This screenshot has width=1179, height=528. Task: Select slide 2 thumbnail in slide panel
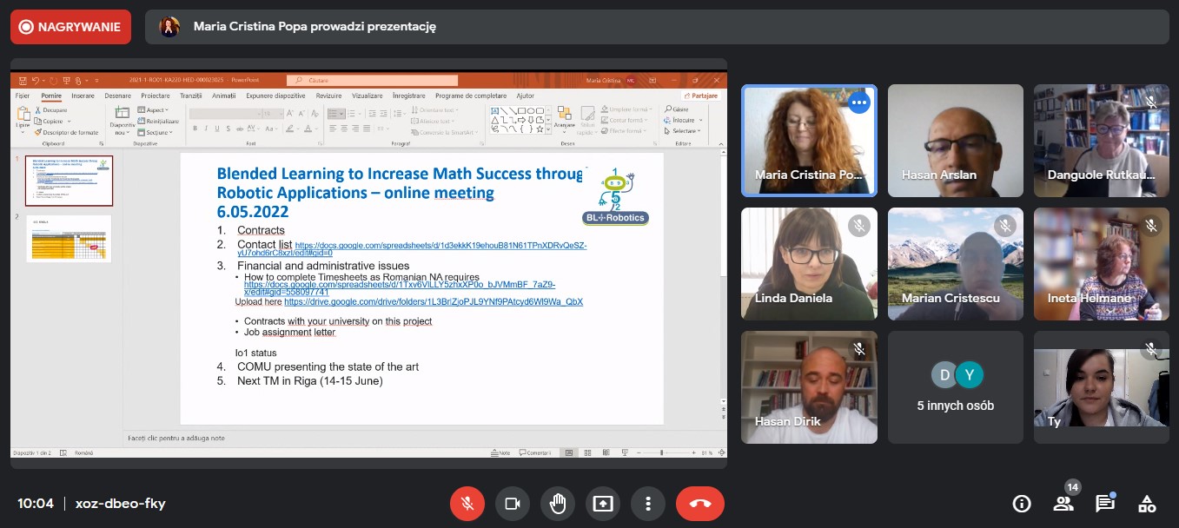[69, 238]
